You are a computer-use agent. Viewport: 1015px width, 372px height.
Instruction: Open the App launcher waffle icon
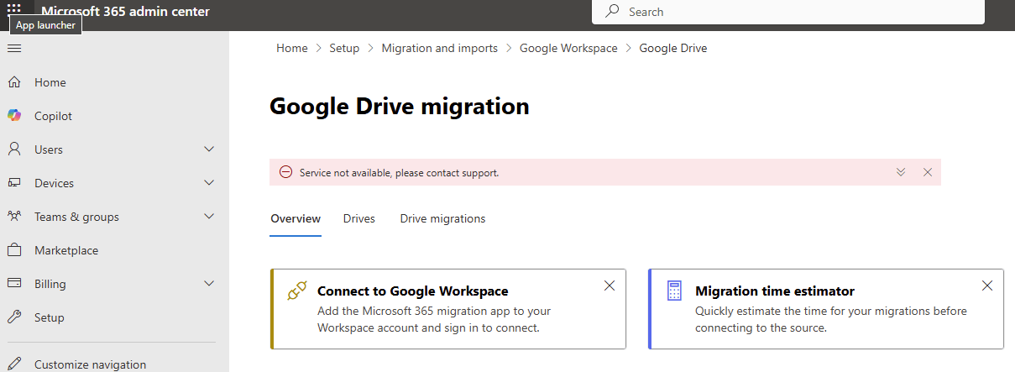click(x=14, y=8)
